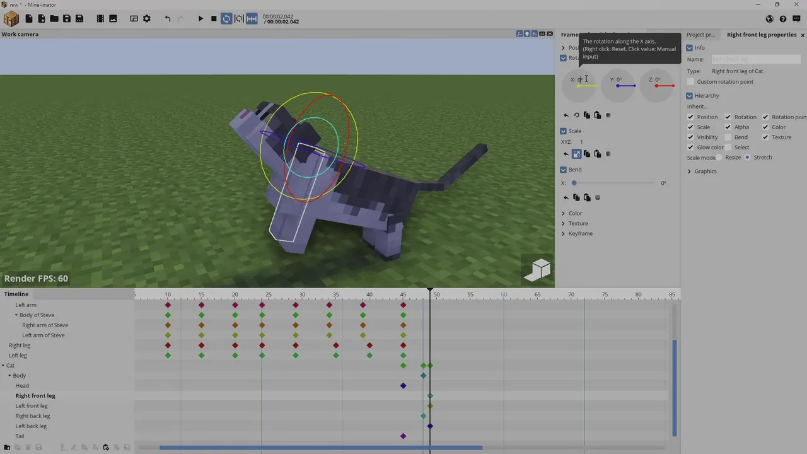Toggle the Hierarchy section checkbox
The height and width of the screenshot is (454, 807).
689,96
